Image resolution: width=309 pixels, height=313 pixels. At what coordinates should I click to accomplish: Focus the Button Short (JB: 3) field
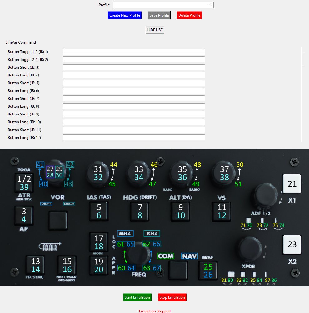point(134,67)
